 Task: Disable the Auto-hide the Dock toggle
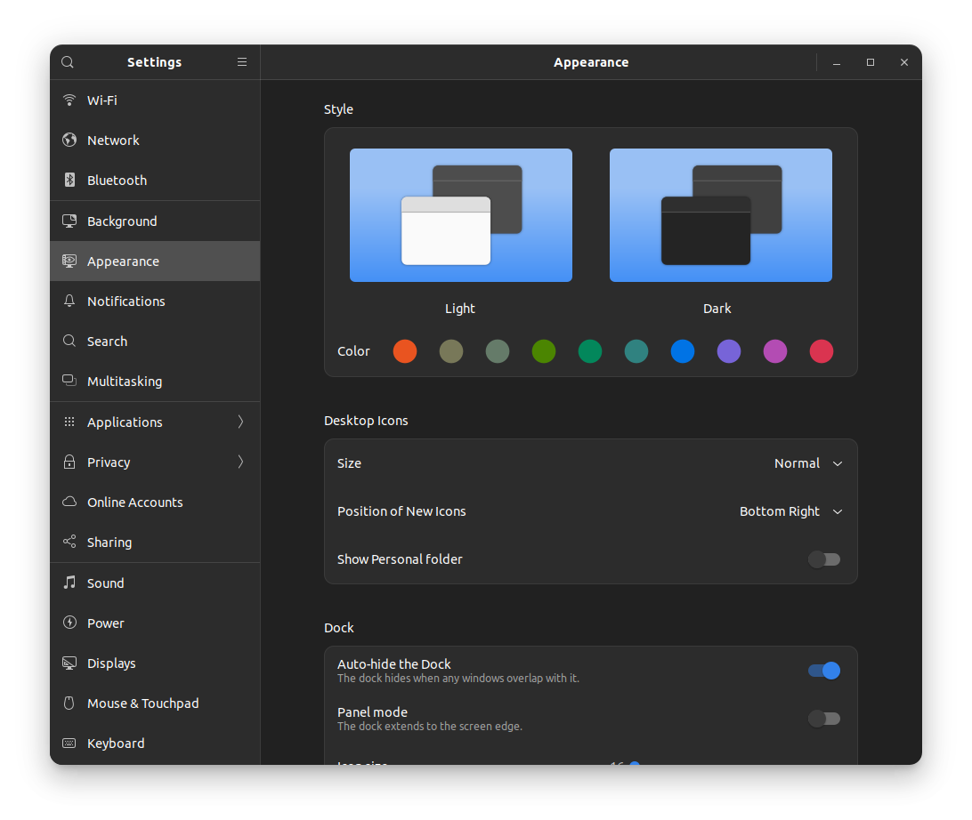click(823, 671)
